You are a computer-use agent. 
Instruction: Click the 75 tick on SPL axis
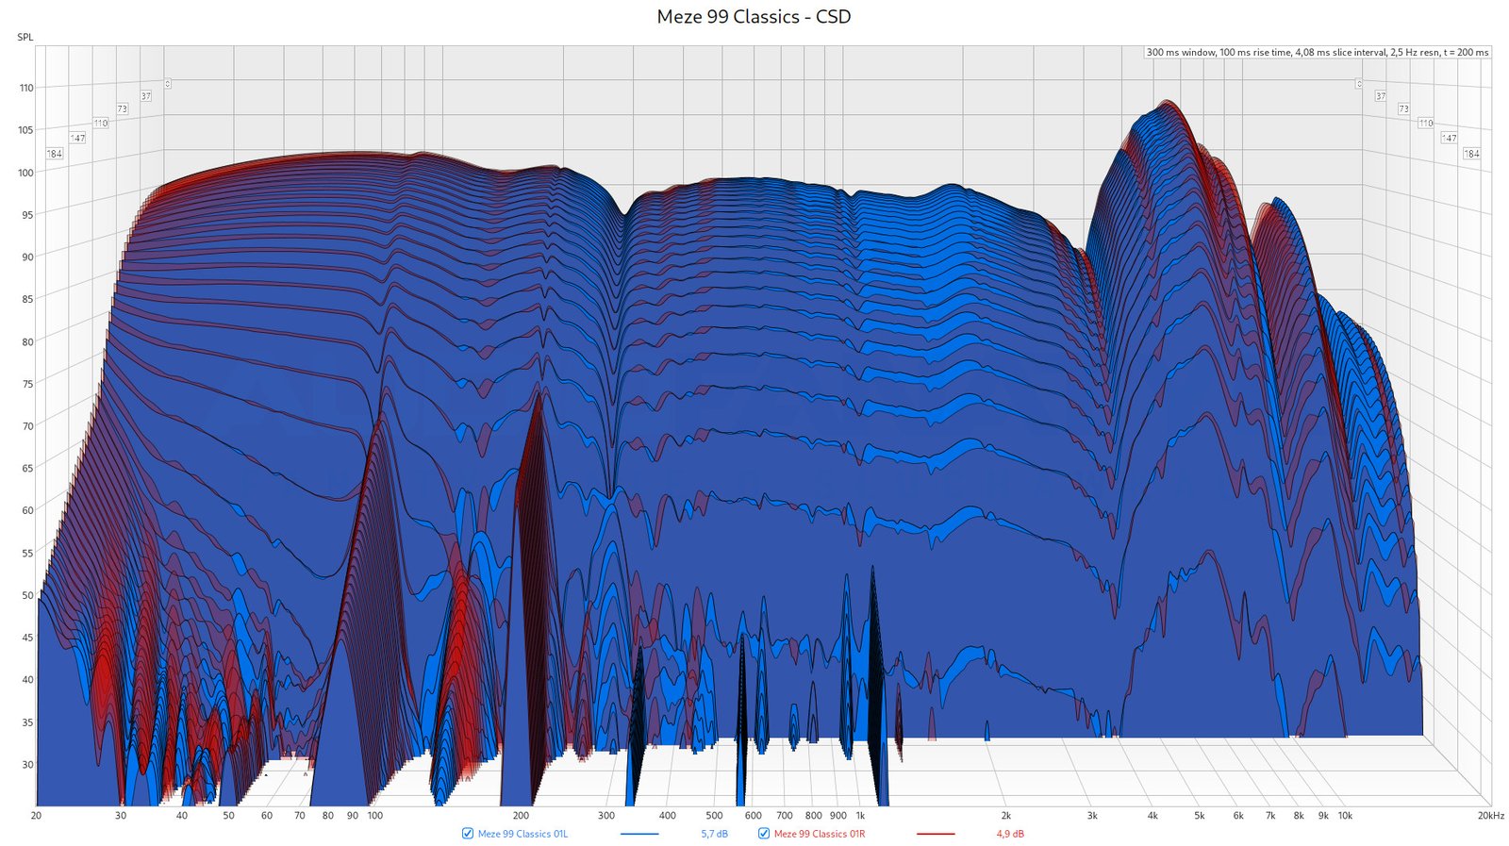pos(28,384)
